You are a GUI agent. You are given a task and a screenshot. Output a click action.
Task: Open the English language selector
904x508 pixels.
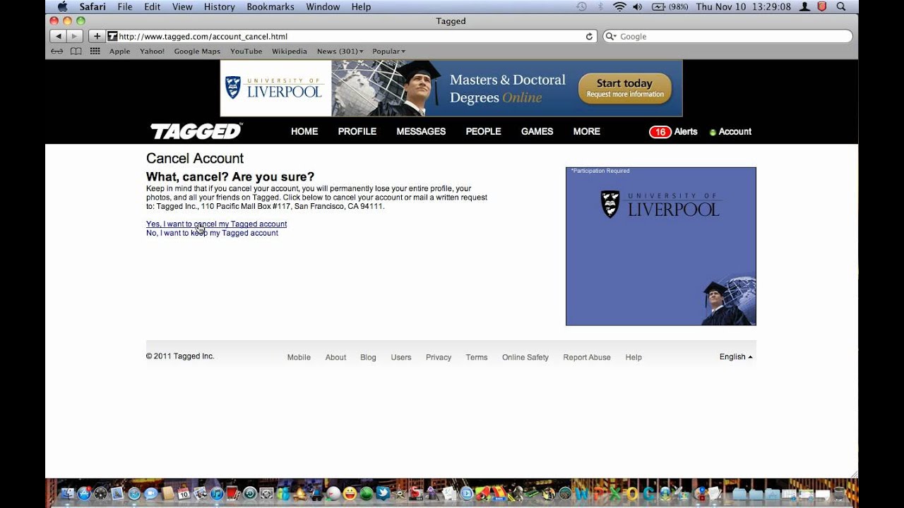tap(736, 357)
